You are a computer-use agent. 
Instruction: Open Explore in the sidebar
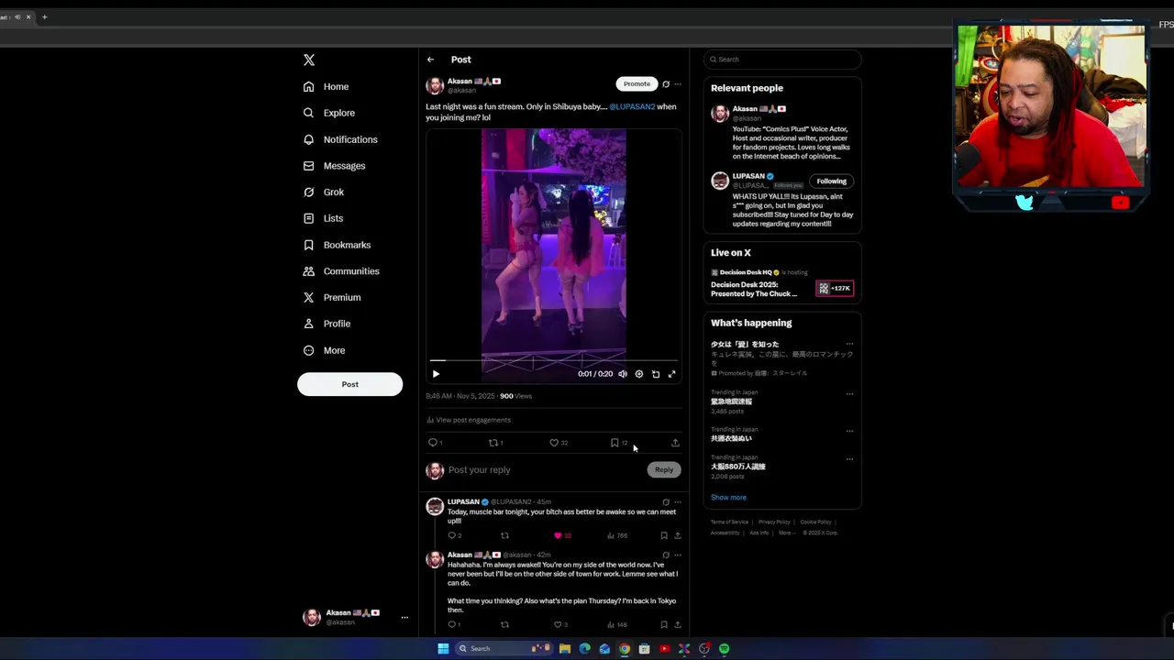(329, 113)
